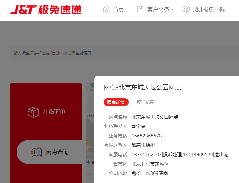Click the 客服电话 label

click(x=119, y=155)
